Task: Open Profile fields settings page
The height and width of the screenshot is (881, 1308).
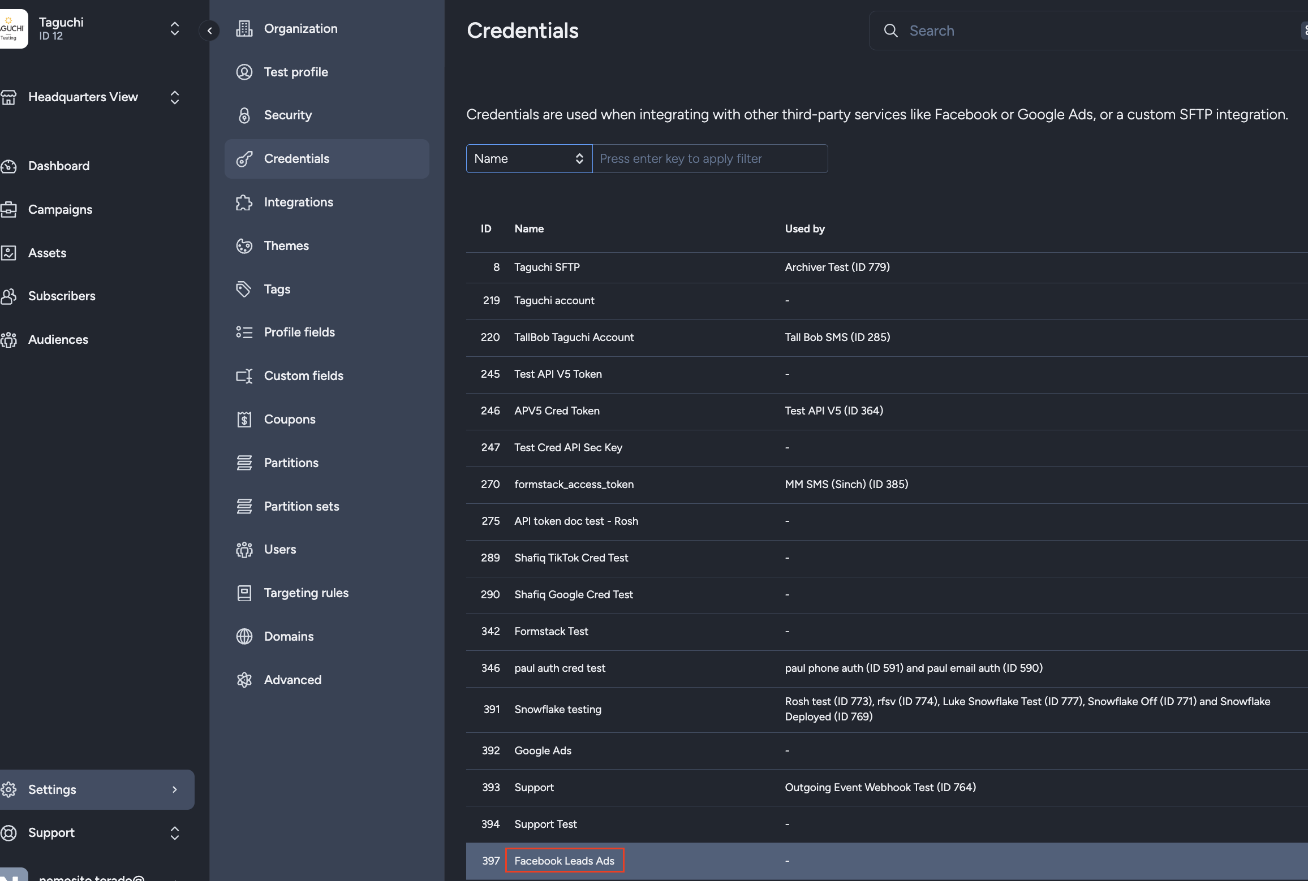Action: [x=299, y=332]
